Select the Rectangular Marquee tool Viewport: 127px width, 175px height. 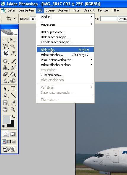pyautogui.click(x=5, y=40)
